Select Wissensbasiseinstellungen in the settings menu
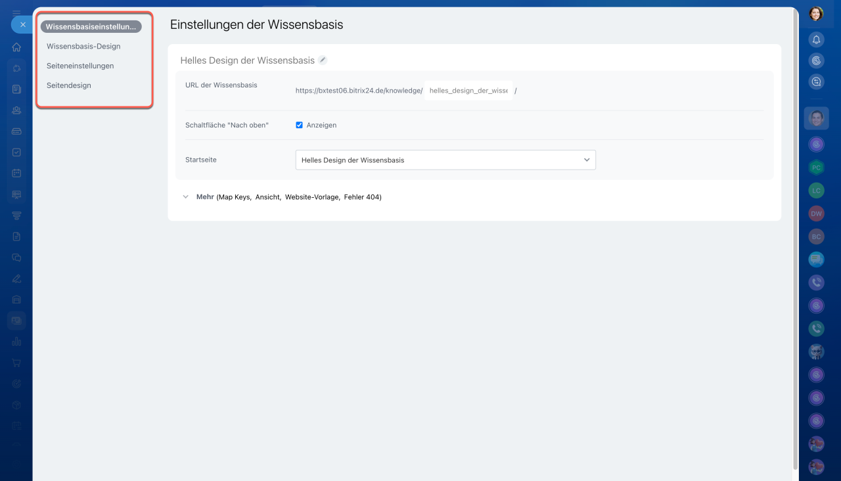841x481 pixels. [x=91, y=27]
